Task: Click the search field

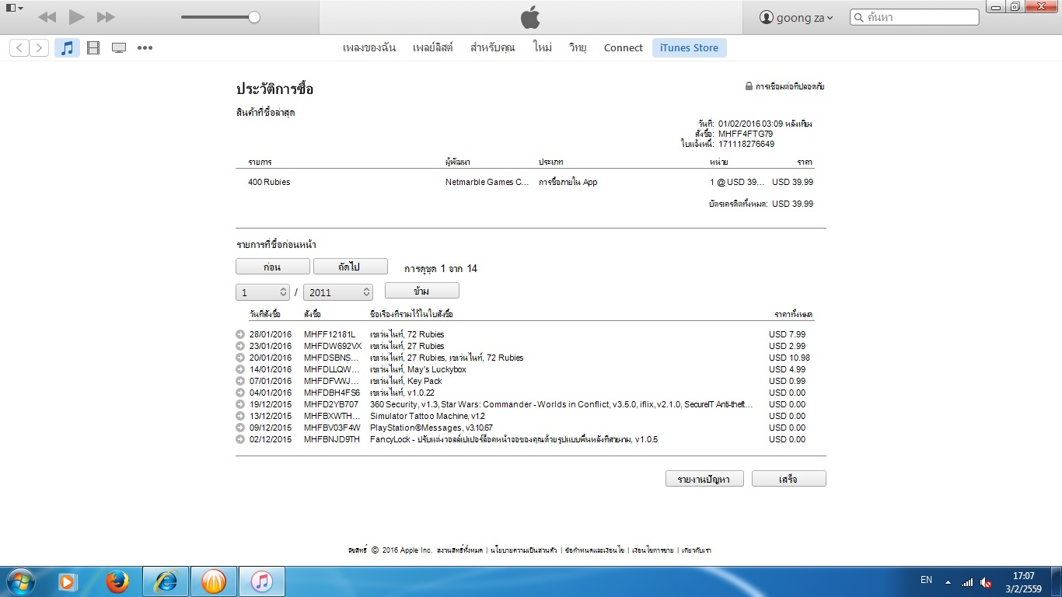Action: pos(914,17)
